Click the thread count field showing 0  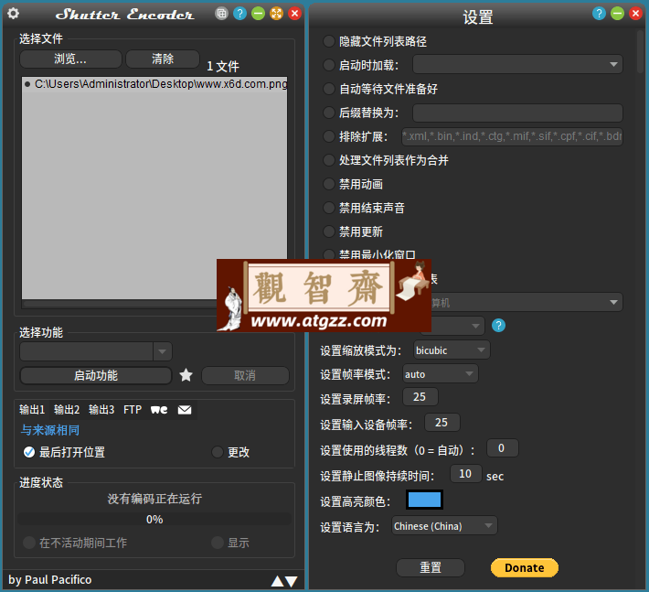point(502,448)
